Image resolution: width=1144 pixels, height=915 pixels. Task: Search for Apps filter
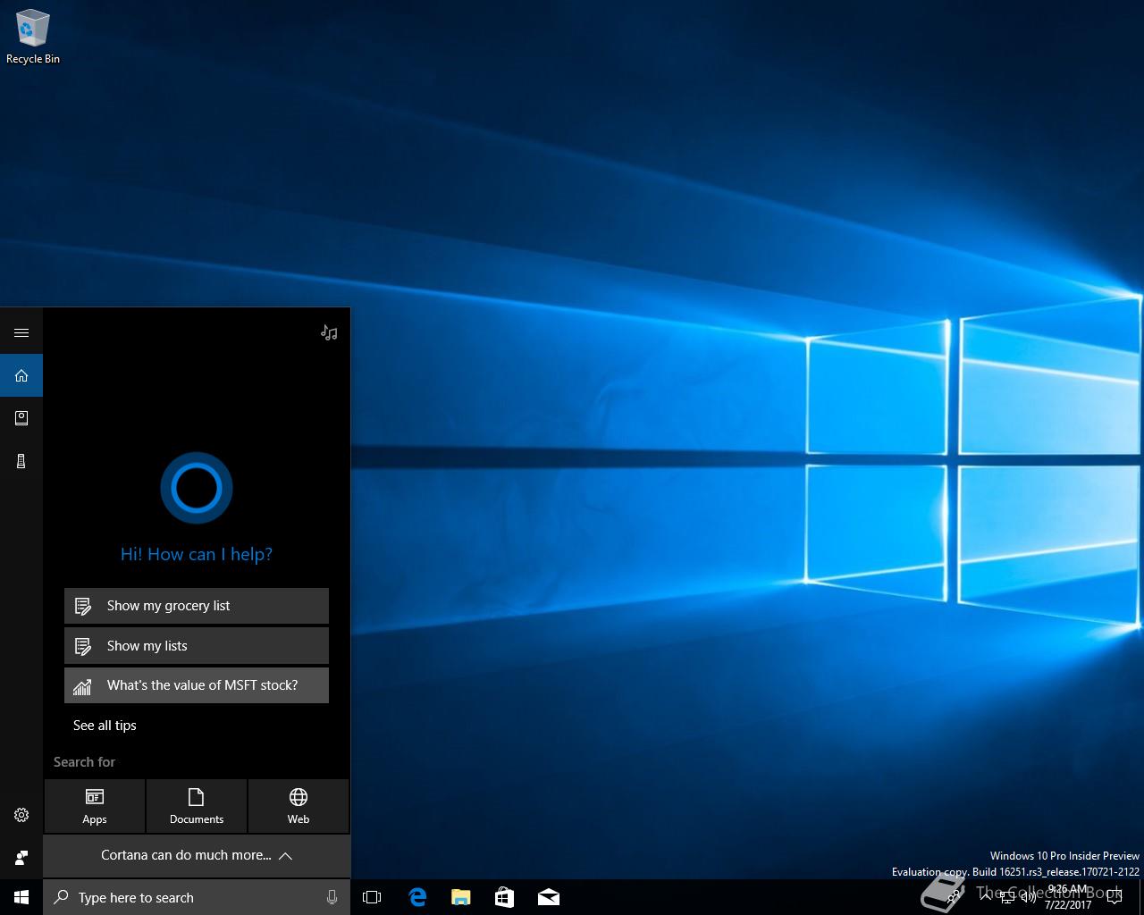[x=95, y=806]
